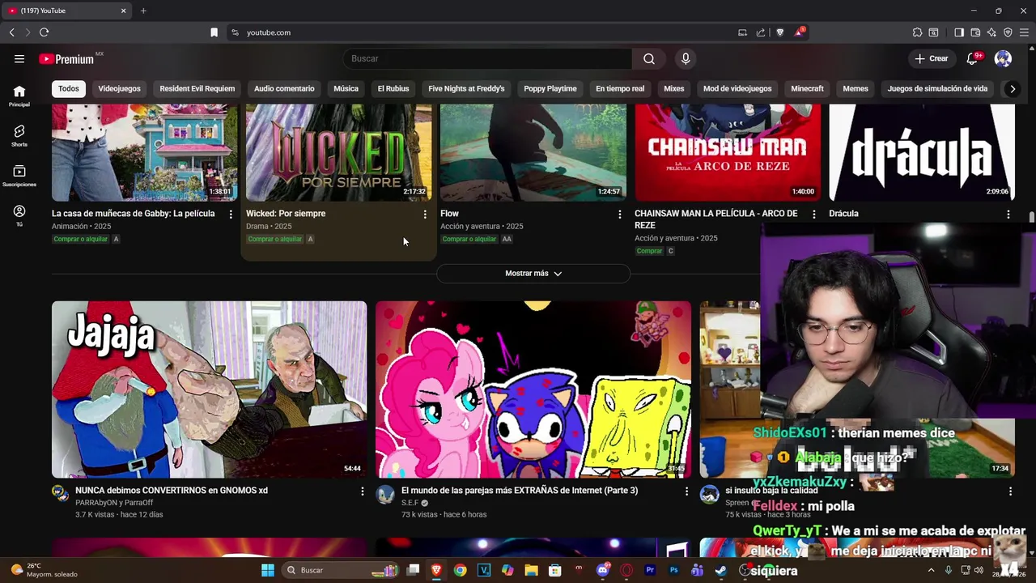Click the PARRAbyON channel avatar
Viewport: 1036px width, 583px height.
pos(61,494)
